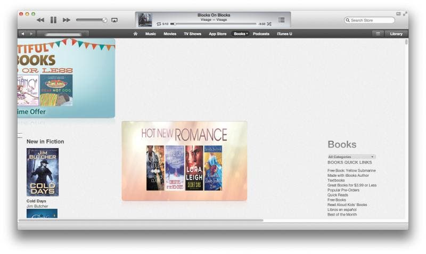Expand the All Categories dropdown
This screenshot has height=254, width=426.
tap(351, 157)
